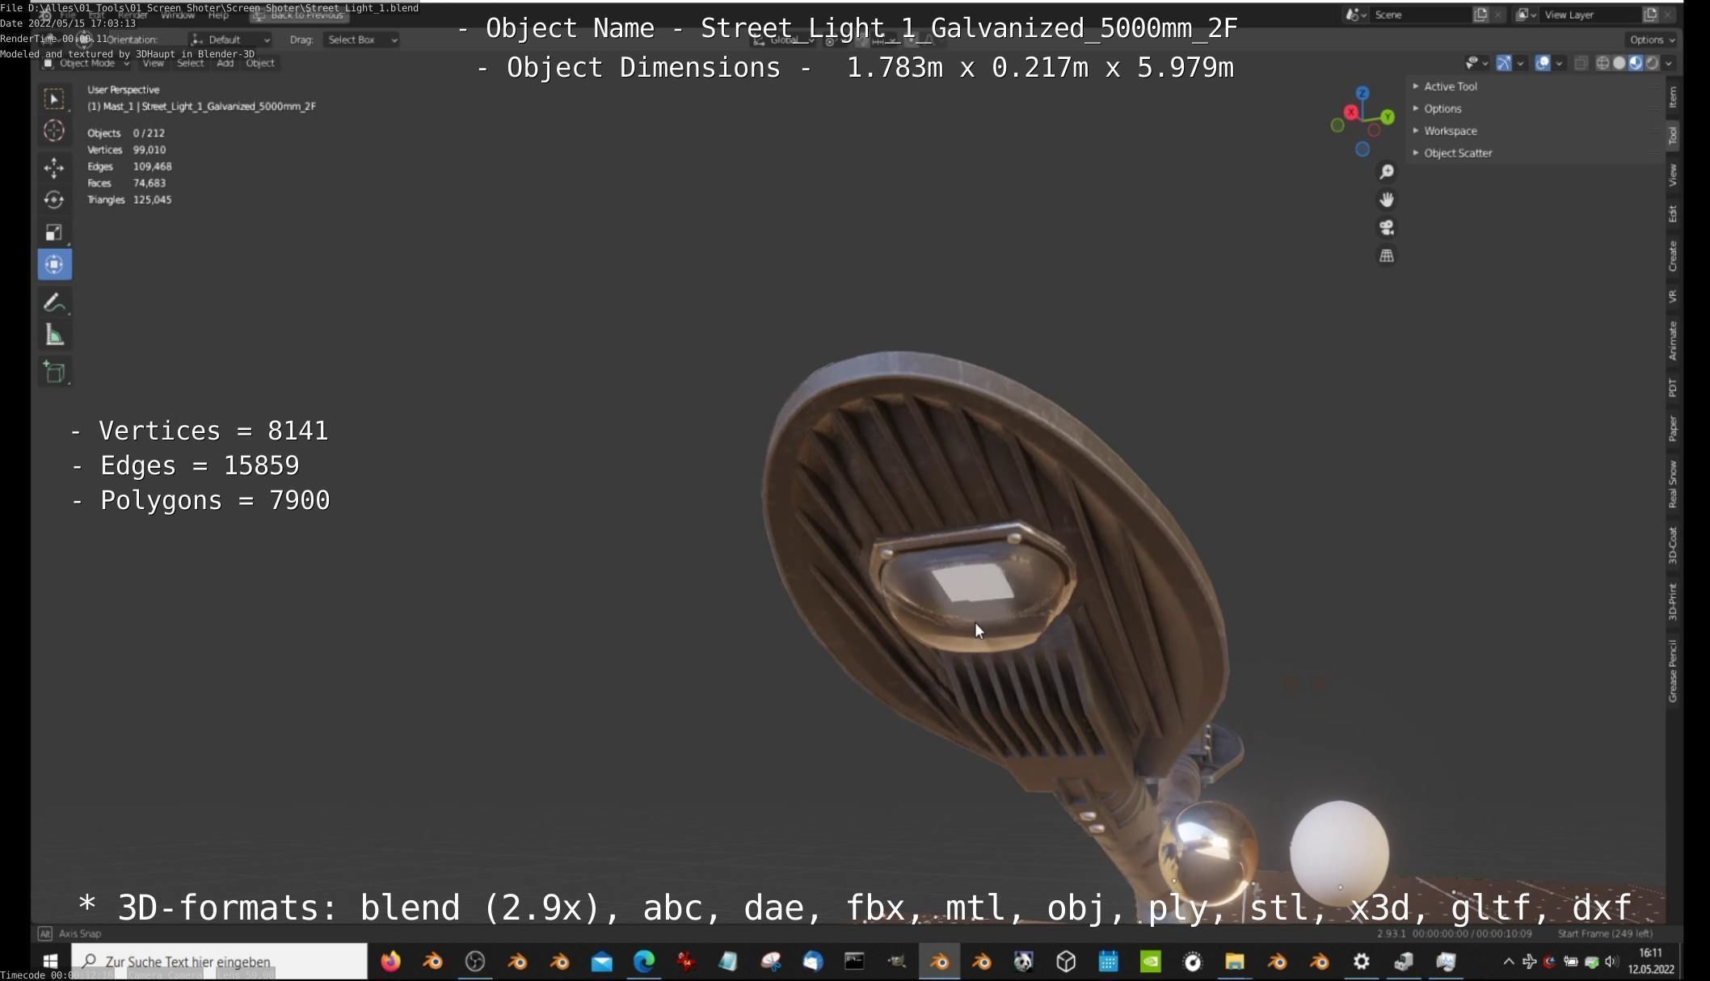
Task: Open the Animate sidebar tab
Action: click(1673, 340)
